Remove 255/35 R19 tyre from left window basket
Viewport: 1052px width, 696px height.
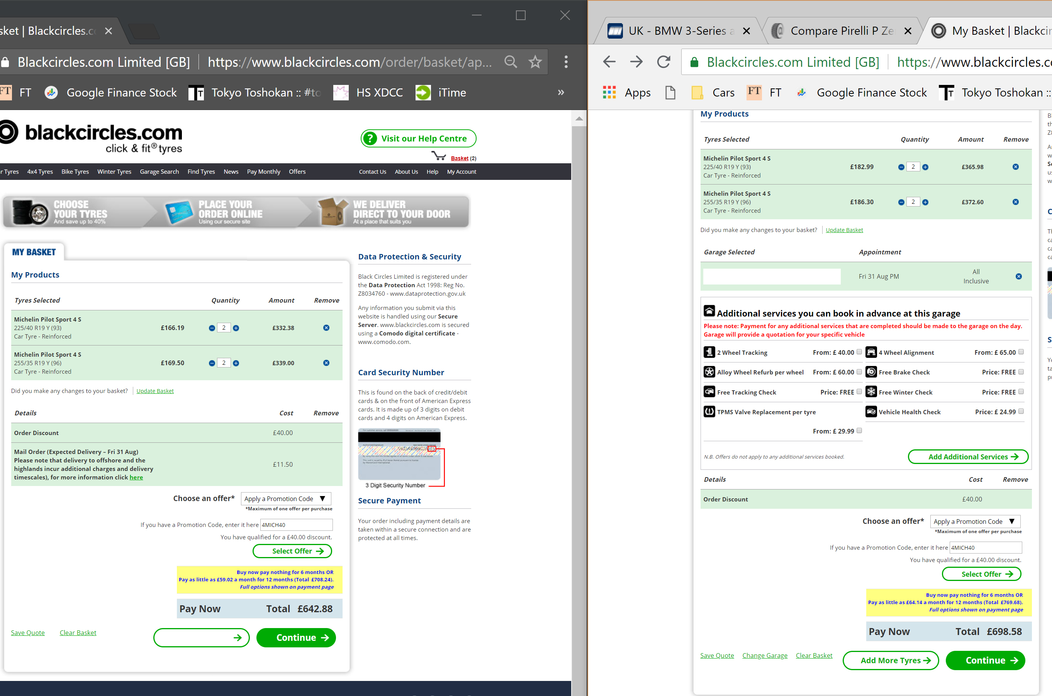pos(326,362)
